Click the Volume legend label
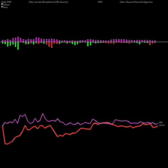168x168 pixels. (6, 5)
